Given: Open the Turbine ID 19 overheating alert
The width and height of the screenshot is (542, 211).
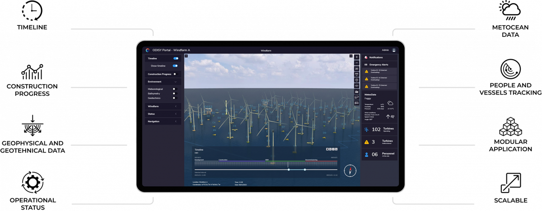Looking at the screenshot, I should click(x=379, y=71).
